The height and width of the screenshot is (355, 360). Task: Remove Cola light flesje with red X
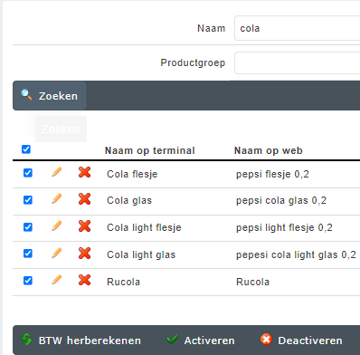[85, 226]
